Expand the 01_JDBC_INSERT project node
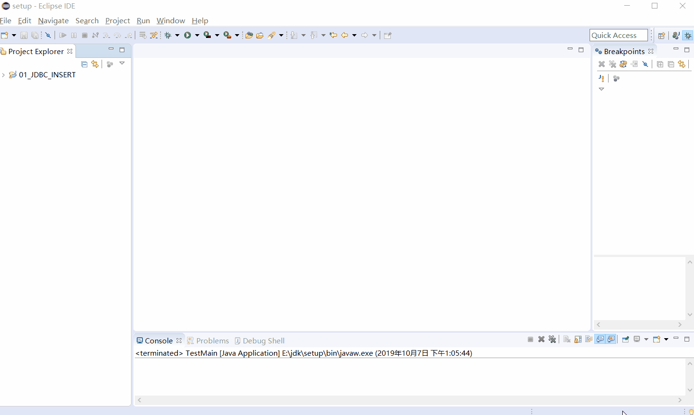This screenshot has height=415, width=694. [4, 75]
